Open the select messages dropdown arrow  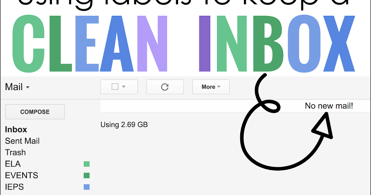point(123,87)
